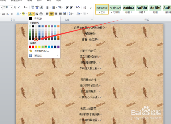
Task: Click the Phonetic Guide icon
Action: coord(37,7)
